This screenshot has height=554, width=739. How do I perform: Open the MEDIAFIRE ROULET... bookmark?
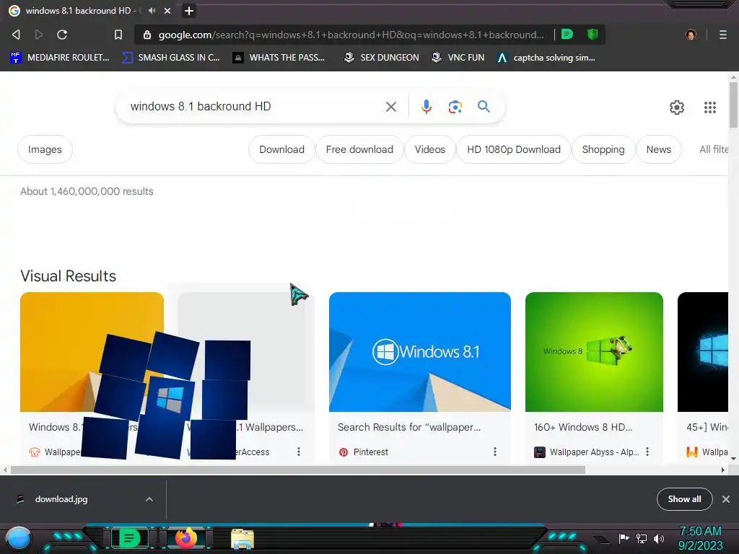[x=60, y=58]
